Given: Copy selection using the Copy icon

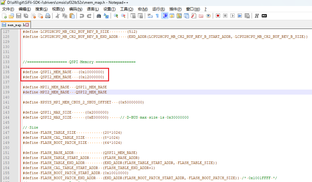Looking at the screenshot, I should [x=65, y=16].
